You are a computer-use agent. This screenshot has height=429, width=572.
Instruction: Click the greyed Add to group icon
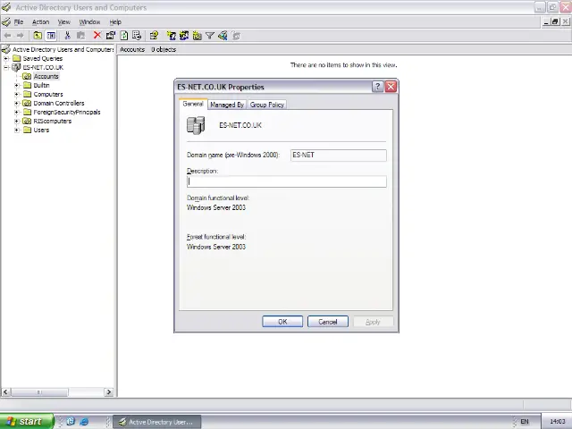(236, 36)
